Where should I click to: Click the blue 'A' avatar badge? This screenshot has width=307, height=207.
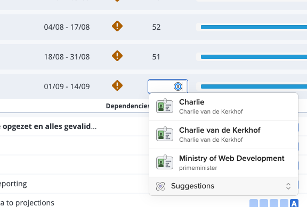(x=294, y=203)
